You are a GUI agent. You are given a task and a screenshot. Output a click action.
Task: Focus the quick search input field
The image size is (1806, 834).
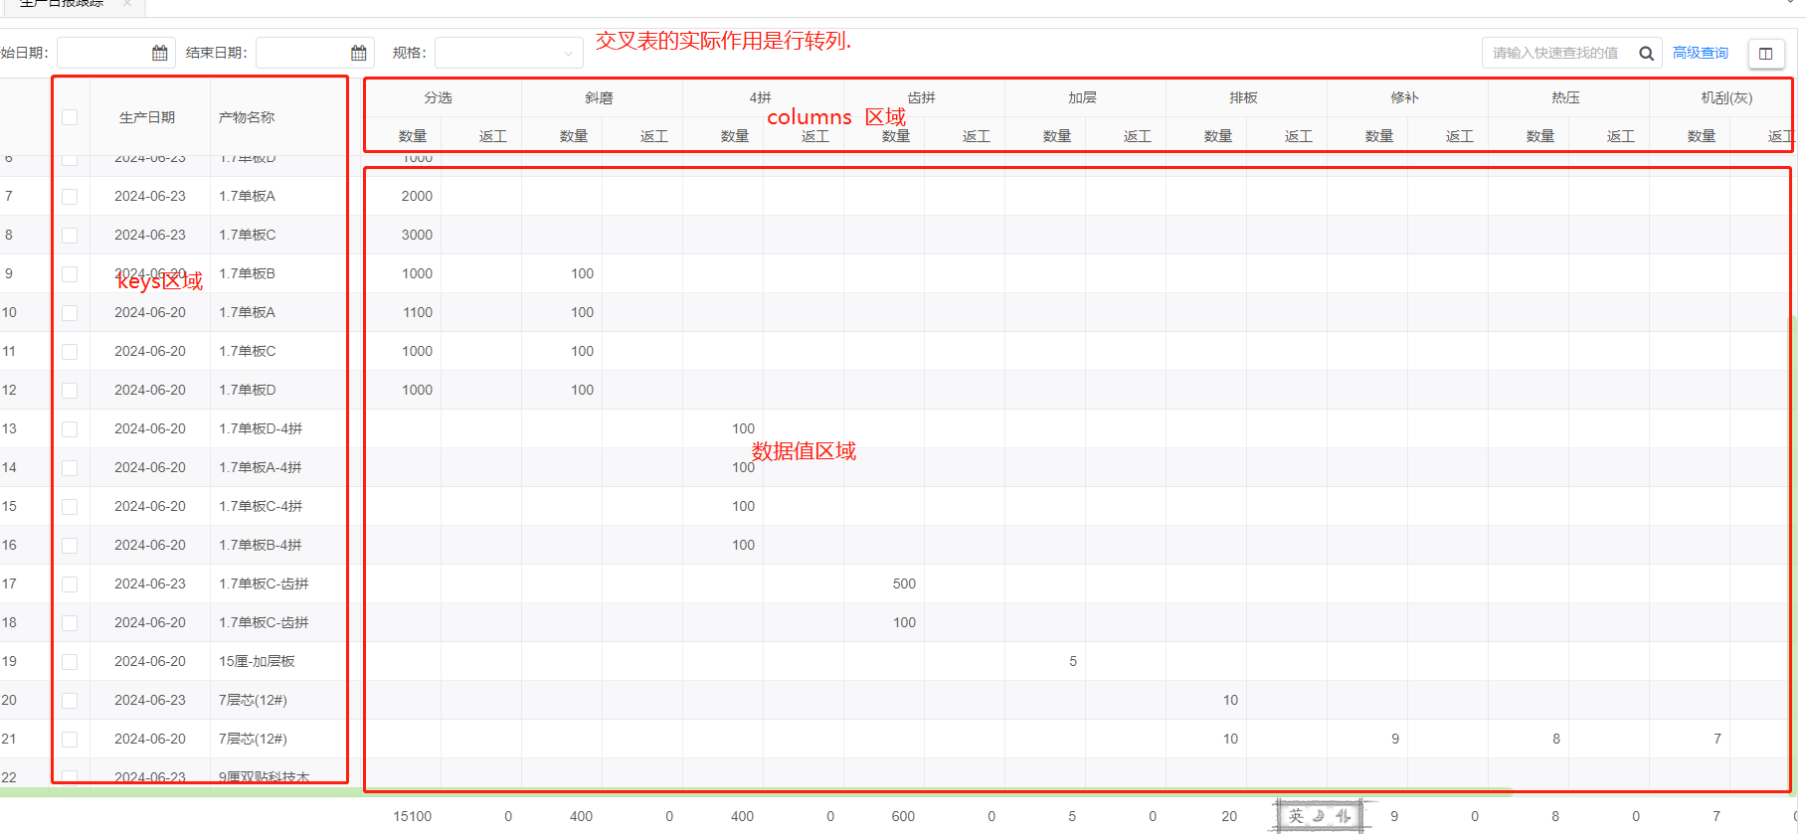[1554, 53]
